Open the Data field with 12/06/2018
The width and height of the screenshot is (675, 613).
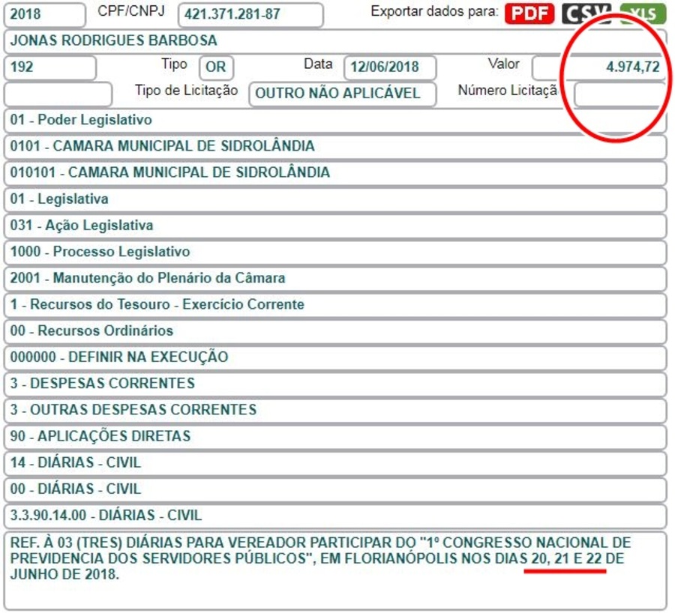(x=390, y=67)
